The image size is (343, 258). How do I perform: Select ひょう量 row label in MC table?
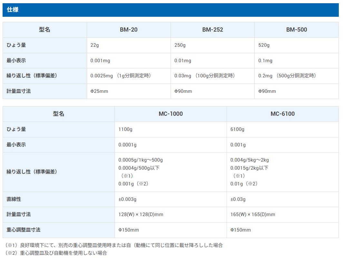[16, 129]
